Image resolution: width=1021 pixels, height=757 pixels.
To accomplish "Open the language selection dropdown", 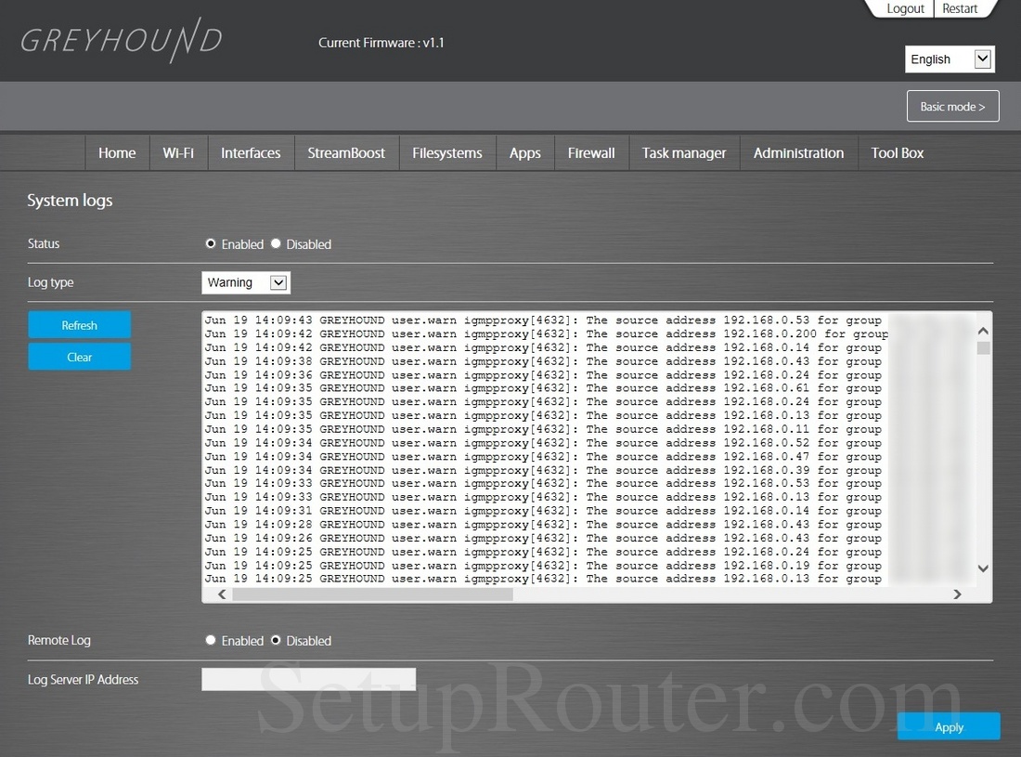I will point(950,59).
